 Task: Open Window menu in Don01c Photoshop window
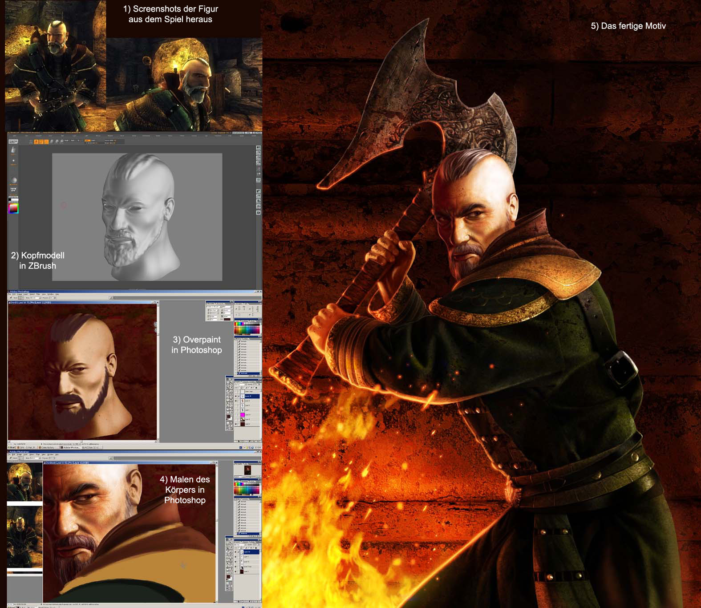50,294
